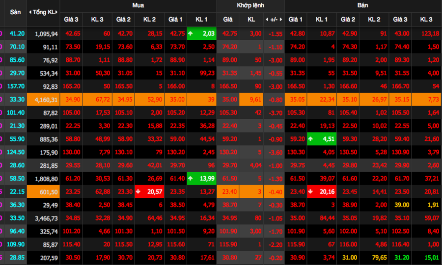Click the left arrow beside +/- header
Screen dimensions: 442x265
tap(267, 20)
